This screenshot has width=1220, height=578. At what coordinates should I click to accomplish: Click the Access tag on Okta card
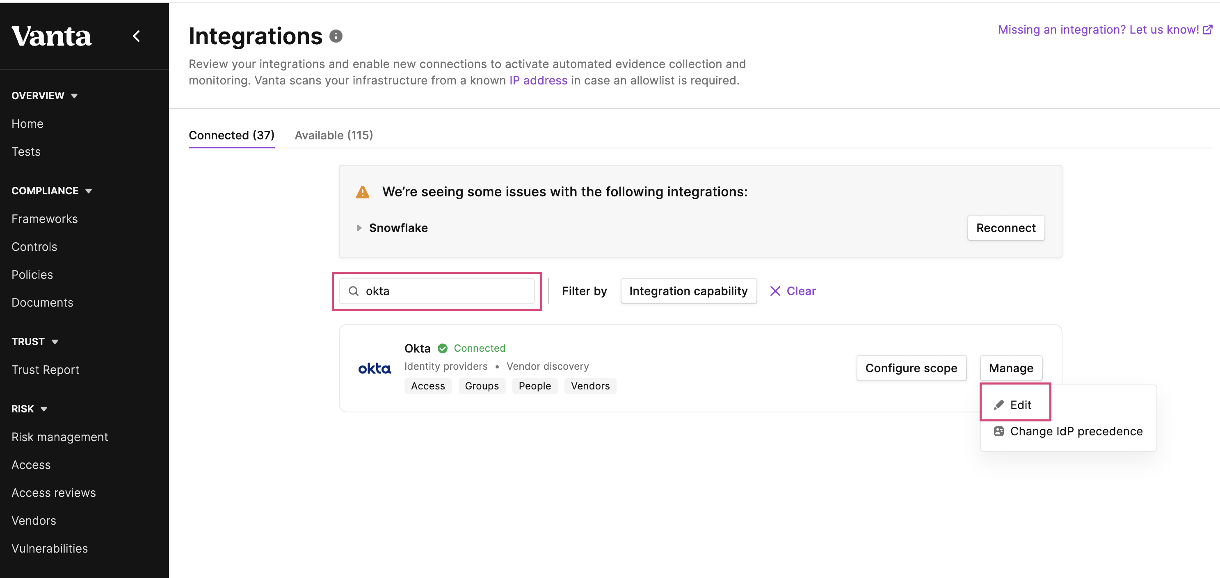(x=428, y=386)
